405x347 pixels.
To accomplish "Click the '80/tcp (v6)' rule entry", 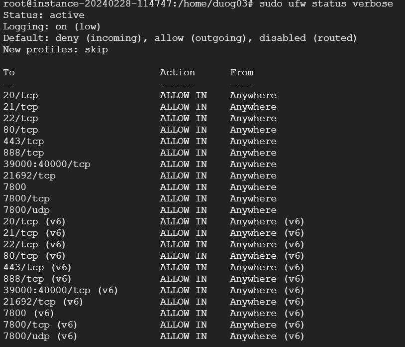I will pyautogui.click(x=34, y=256).
